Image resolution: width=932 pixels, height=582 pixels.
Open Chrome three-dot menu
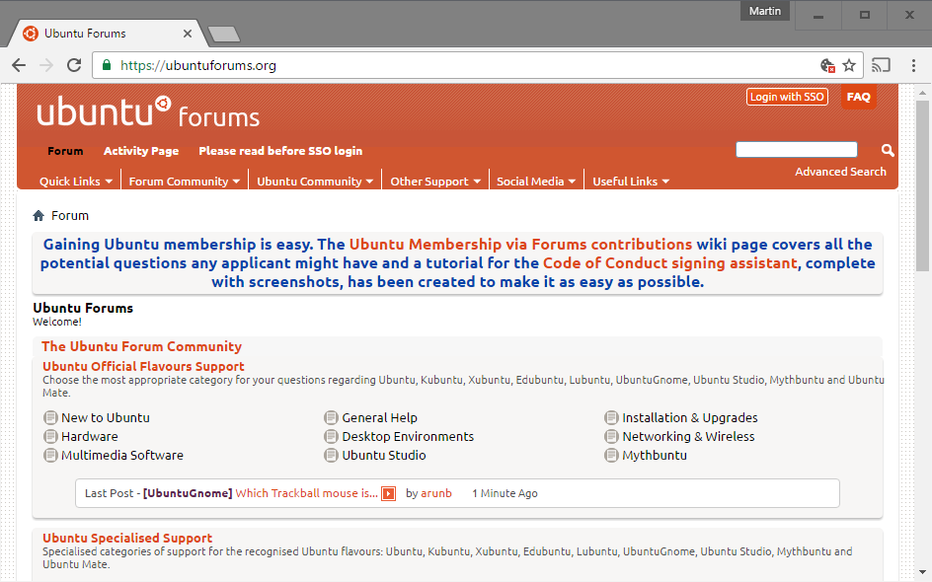[x=913, y=65]
